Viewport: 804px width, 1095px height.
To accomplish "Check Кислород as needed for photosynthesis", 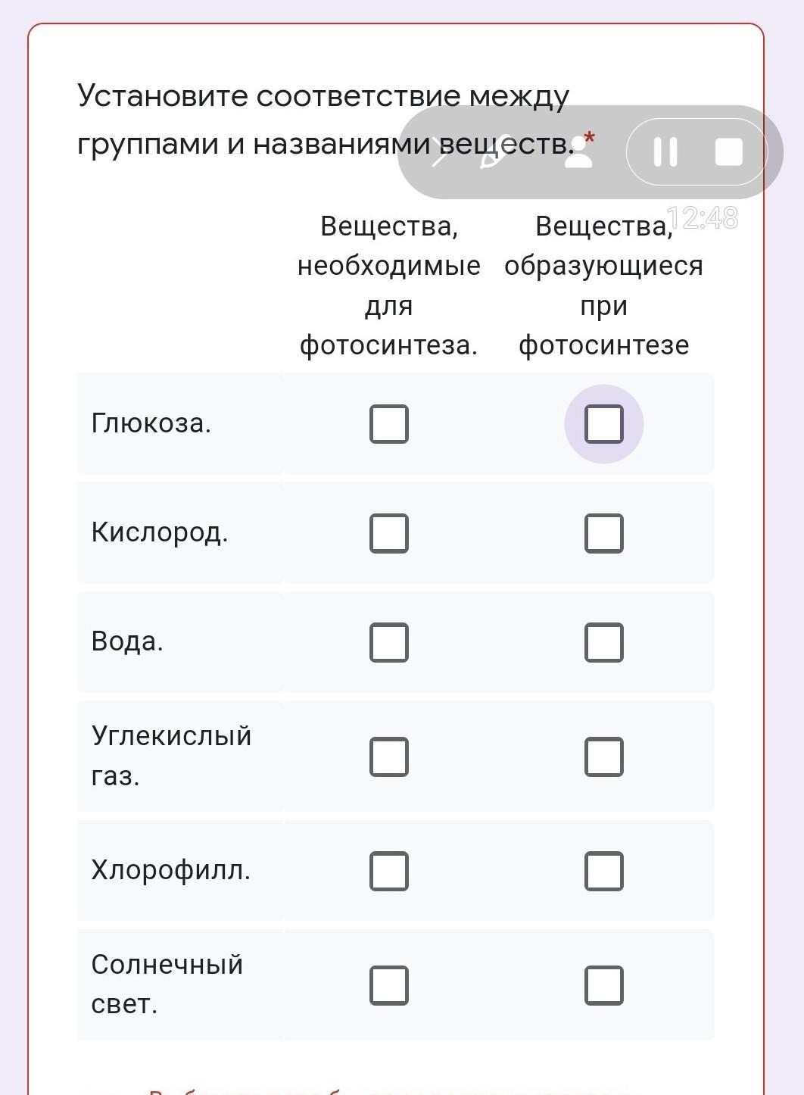I will (x=389, y=533).
